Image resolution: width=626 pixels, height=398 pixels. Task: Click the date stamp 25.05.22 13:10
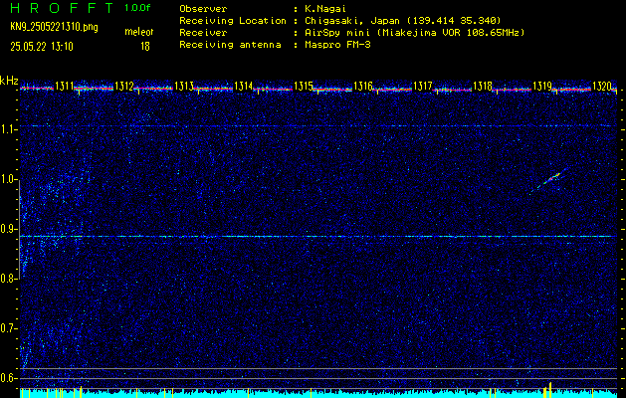point(42,47)
